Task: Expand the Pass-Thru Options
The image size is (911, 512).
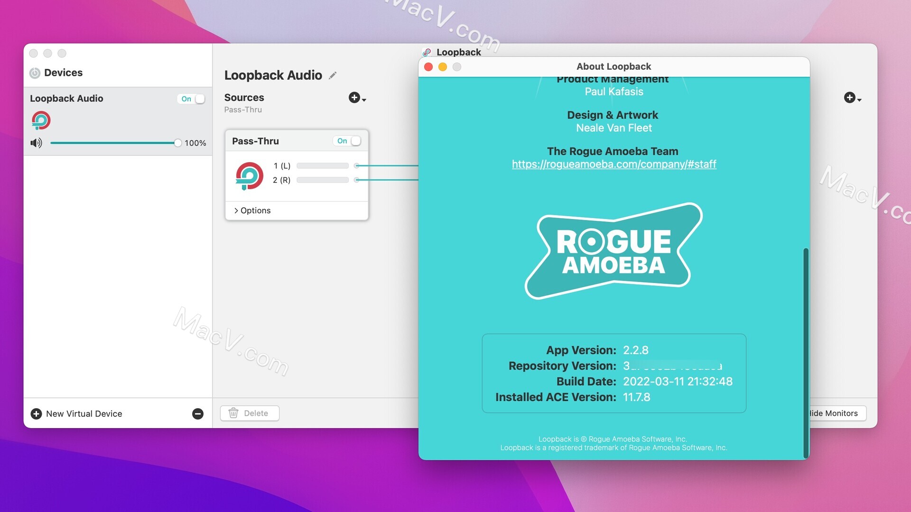Action: [x=252, y=210]
